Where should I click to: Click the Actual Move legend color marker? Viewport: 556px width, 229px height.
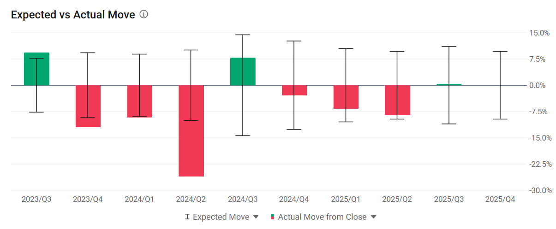(272, 217)
